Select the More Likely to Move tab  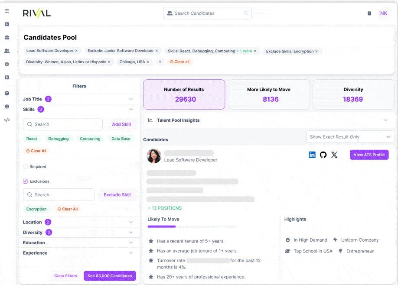[x=269, y=94]
